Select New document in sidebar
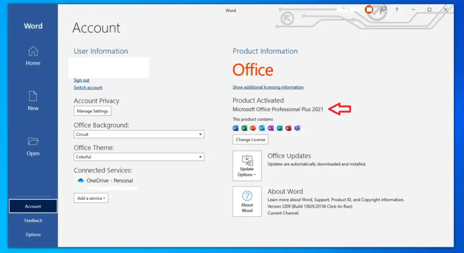This screenshot has width=464, height=253. tap(33, 101)
